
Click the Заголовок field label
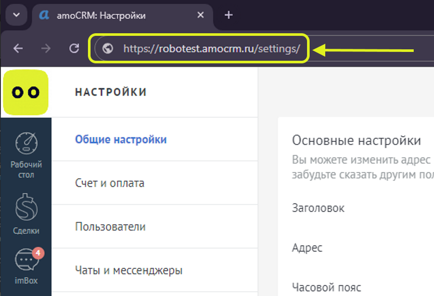pos(318,208)
